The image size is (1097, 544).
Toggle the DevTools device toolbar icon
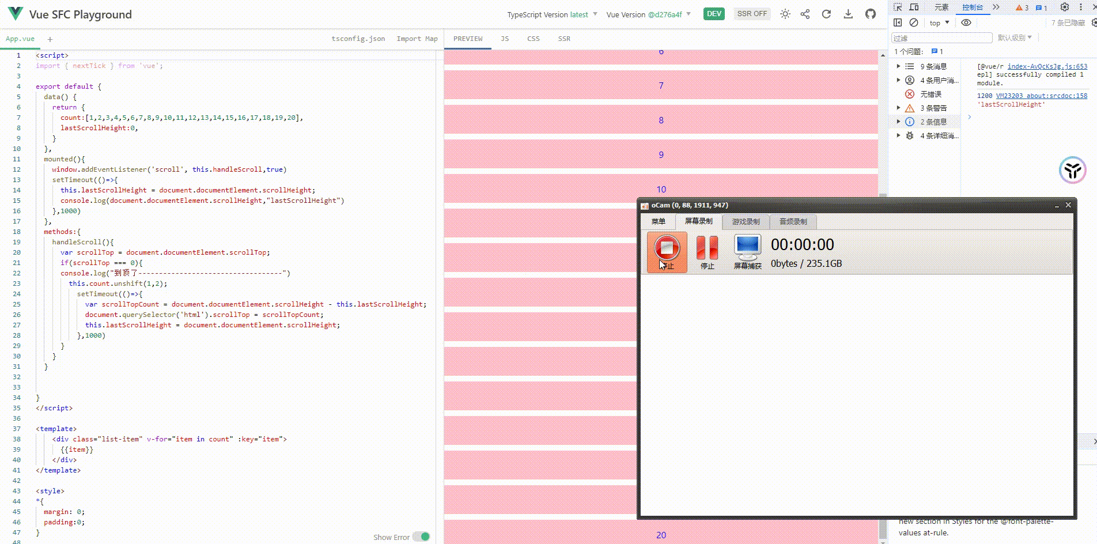[914, 7]
